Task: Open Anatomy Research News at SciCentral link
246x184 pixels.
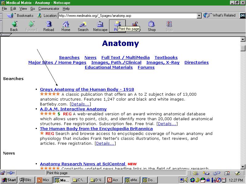Action: (x=83, y=164)
